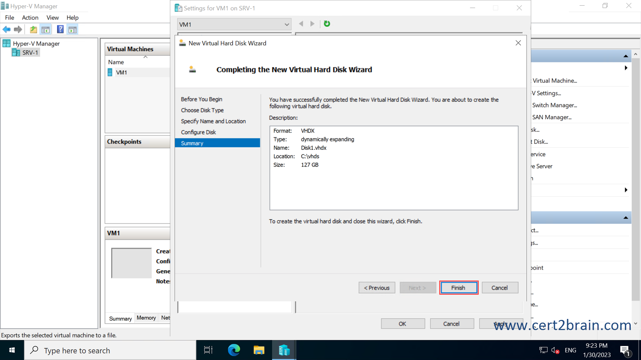The width and height of the screenshot is (641, 360).
Task: Open File Explorer from the taskbar
Action: coord(259,350)
